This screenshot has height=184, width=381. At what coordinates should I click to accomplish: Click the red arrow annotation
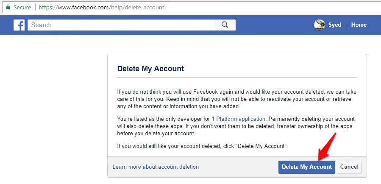327,147
